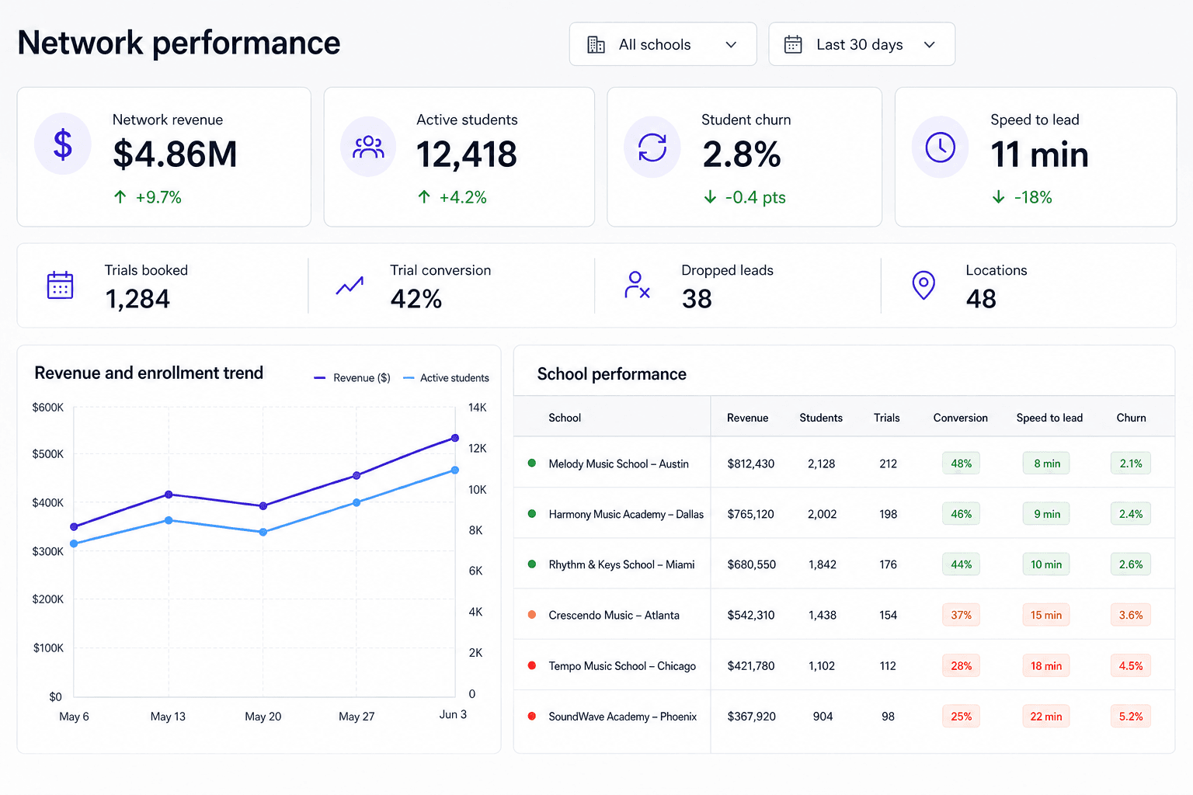Click the 1,284 trials booked value

tap(137, 299)
